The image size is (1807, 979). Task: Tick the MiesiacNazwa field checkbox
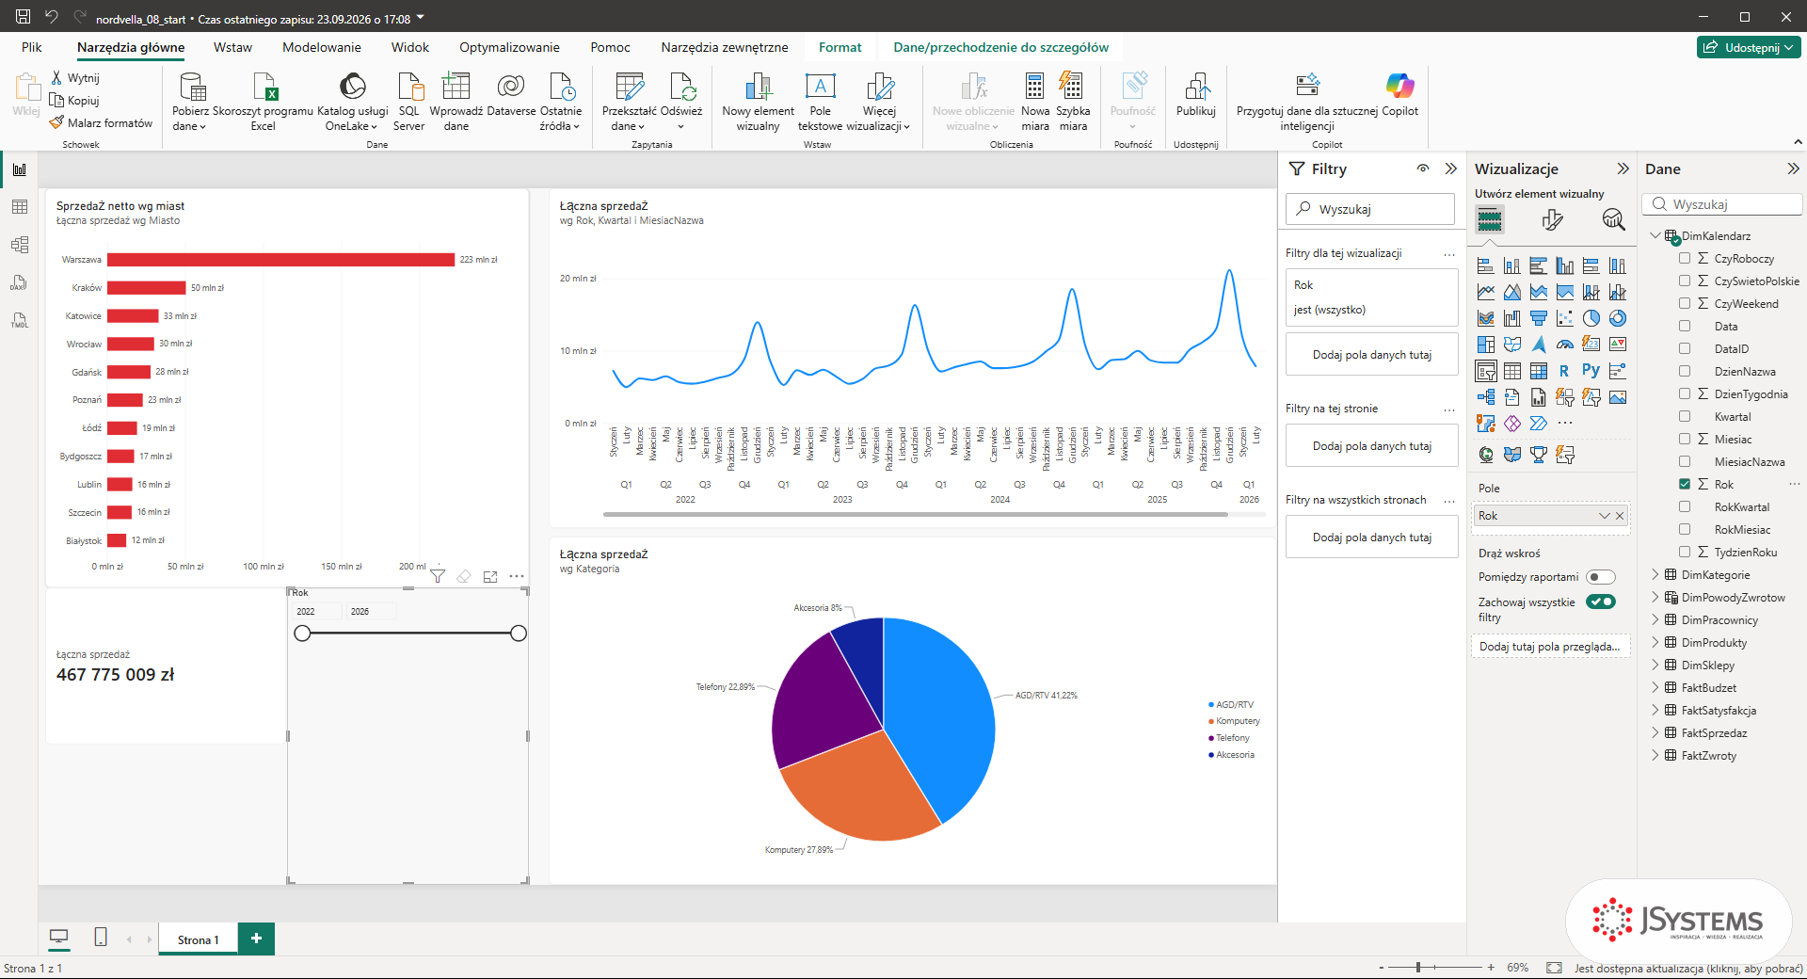tap(1685, 461)
